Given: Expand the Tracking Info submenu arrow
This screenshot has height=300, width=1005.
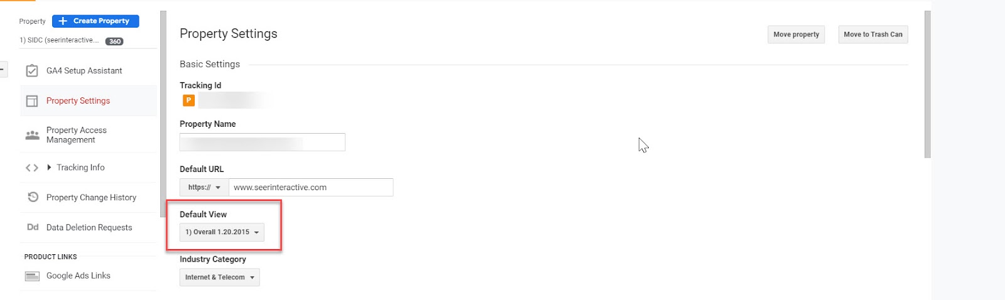Looking at the screenshot, I should coord(49,168).
